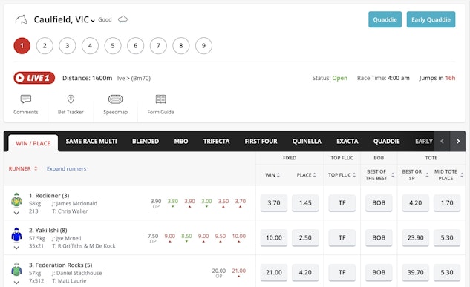Bet Federation Rocks fixed place 4.20
This screenshot has height=287, width=470.
click(x=305, y=272)
